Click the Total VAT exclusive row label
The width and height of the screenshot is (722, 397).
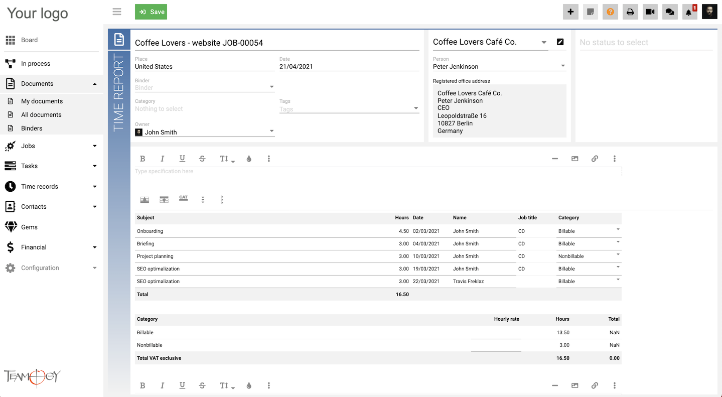tap(159, 358)
